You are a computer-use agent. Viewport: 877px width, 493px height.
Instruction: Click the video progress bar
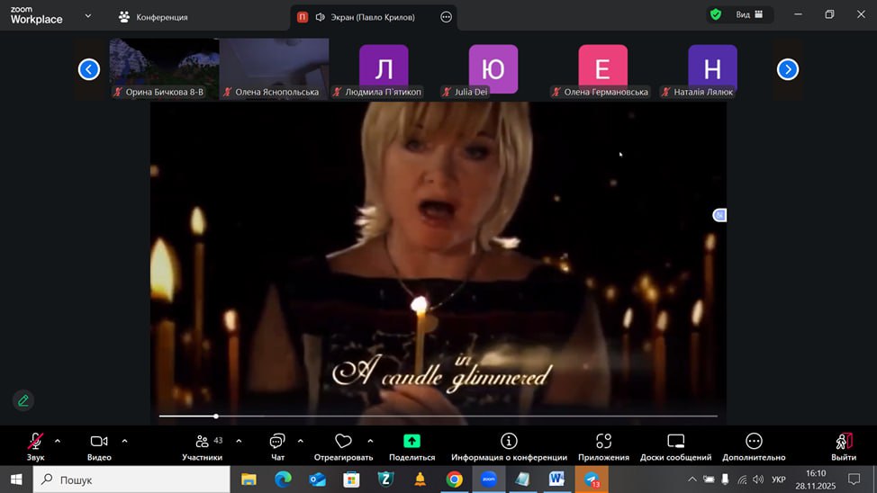[x=438, y=417]
